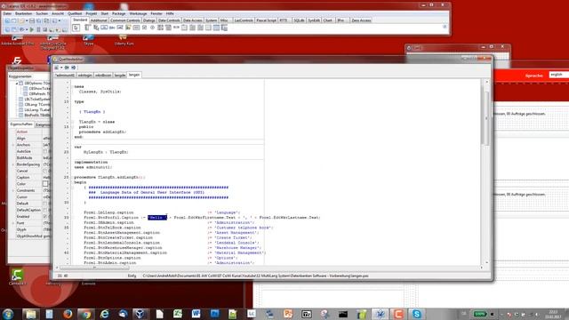This screenshot has width=569, height=320.
Task: Open command prompt icon in taskbar
Action: 343,314
